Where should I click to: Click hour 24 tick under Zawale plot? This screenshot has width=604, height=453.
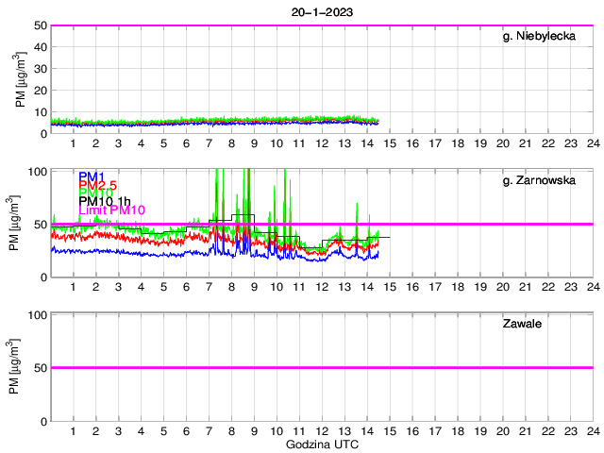click(592, 430)
